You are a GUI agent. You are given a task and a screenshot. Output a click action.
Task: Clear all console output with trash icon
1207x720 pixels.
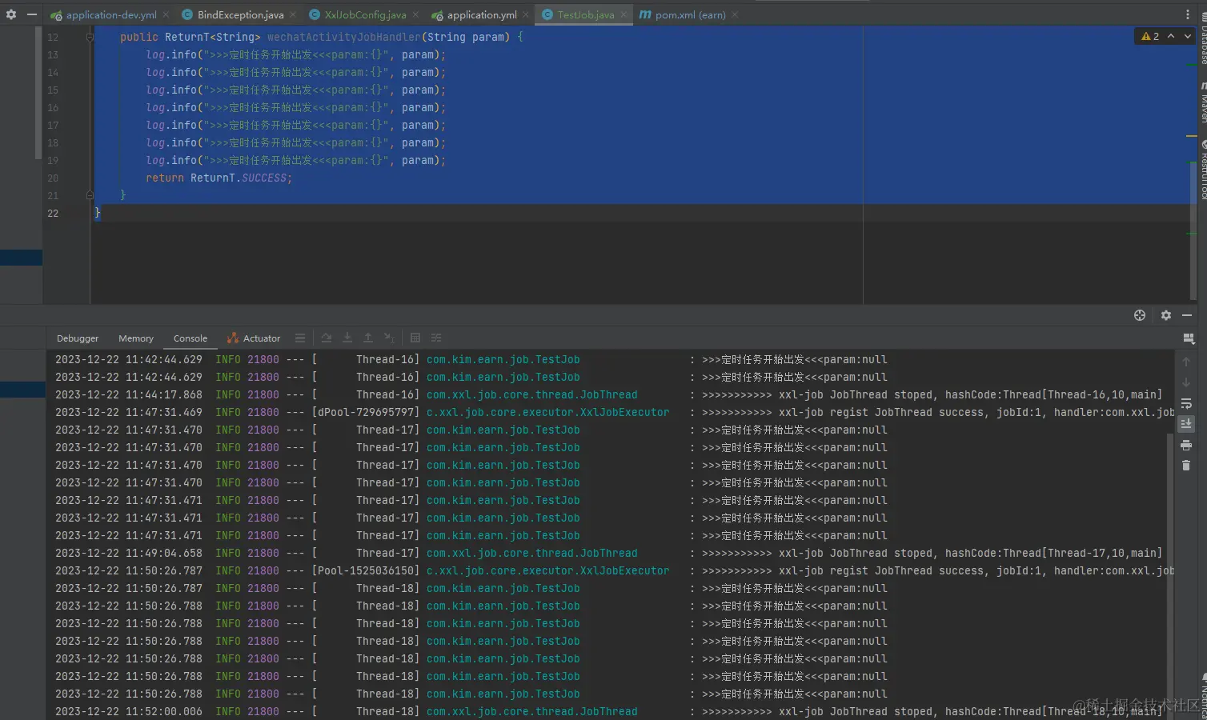[1186, 466]
